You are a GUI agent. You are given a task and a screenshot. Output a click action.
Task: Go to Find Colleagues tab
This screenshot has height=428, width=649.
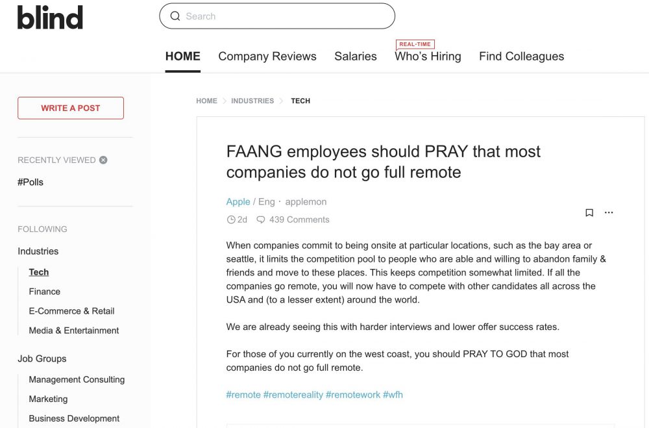click(x=522, y=57)
